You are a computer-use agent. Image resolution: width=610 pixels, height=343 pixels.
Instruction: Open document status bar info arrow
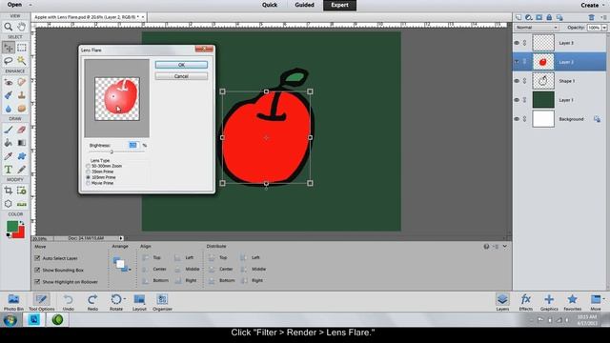click(x=121, y=238)
